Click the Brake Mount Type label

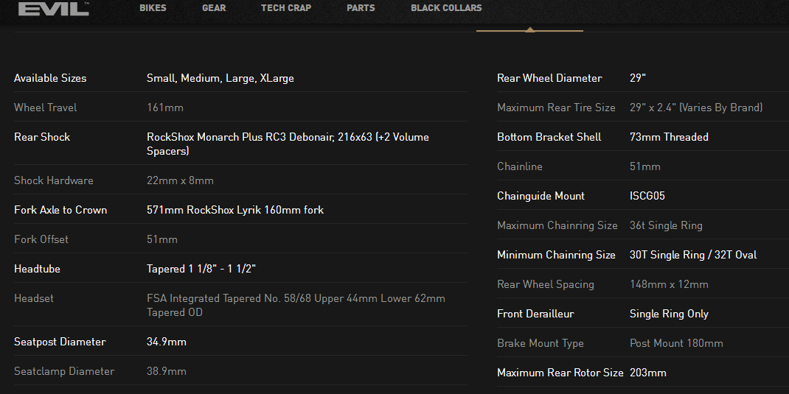click(x=541, y=343)
